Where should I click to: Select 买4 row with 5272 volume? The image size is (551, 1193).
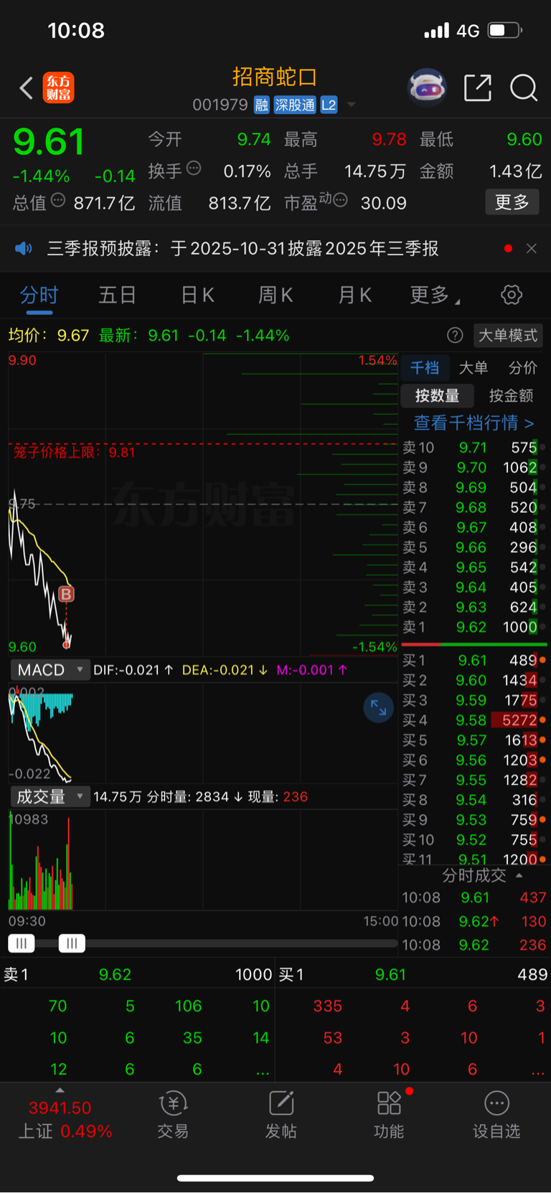[x=472, y=720]
